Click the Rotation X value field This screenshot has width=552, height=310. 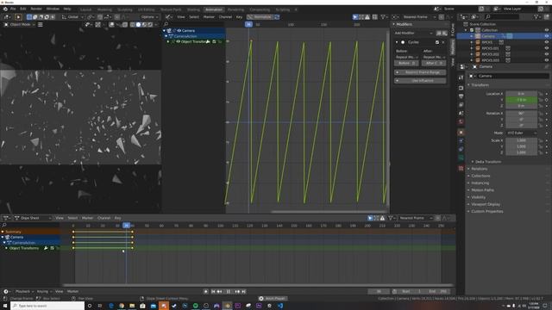(x=521, y=114)
